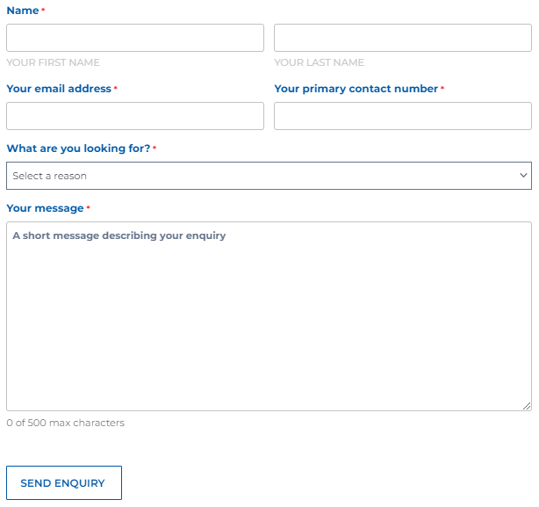Focus the primary contact number field
This screenshot has width=539, height=507.
[x=402, y=116]
